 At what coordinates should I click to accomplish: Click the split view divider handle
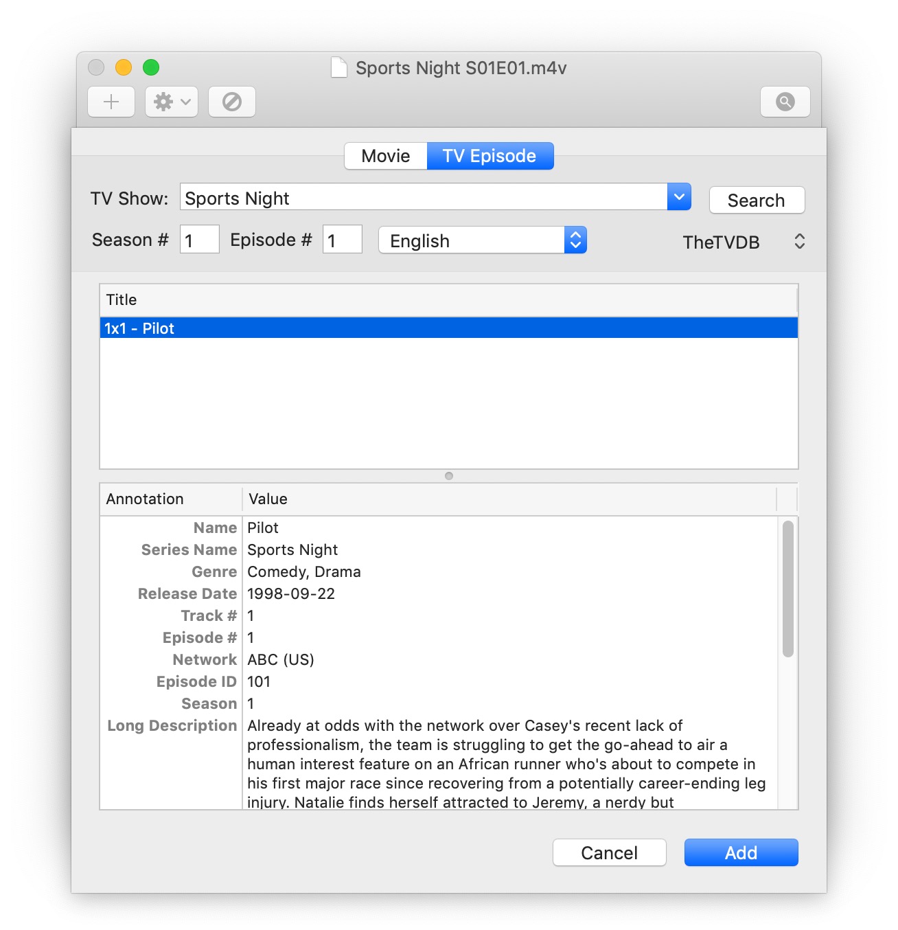tap(449, 476)
